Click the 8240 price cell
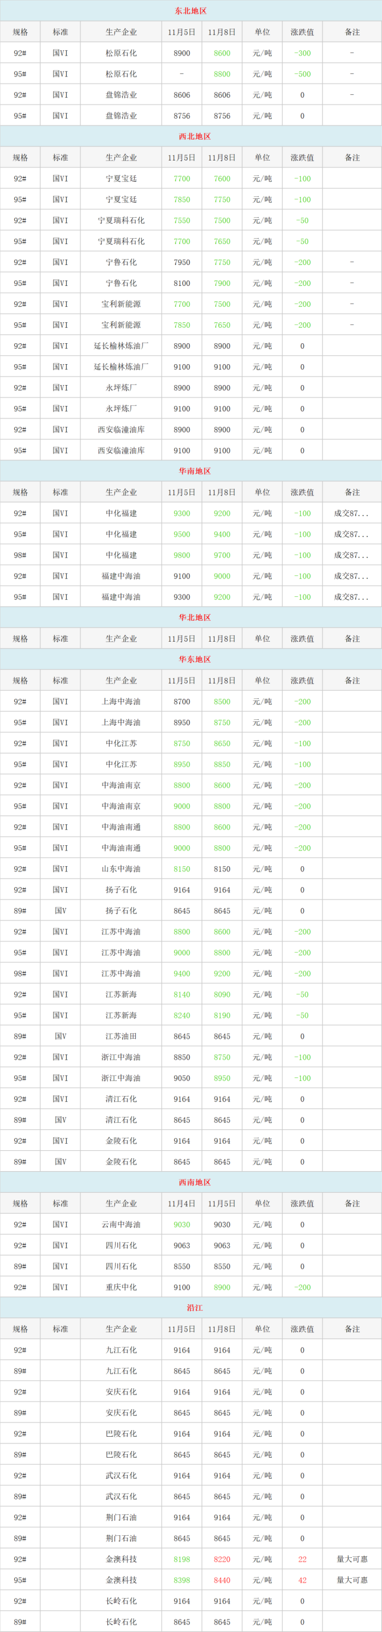The image size is (382, 1632). pos(182,1015)
